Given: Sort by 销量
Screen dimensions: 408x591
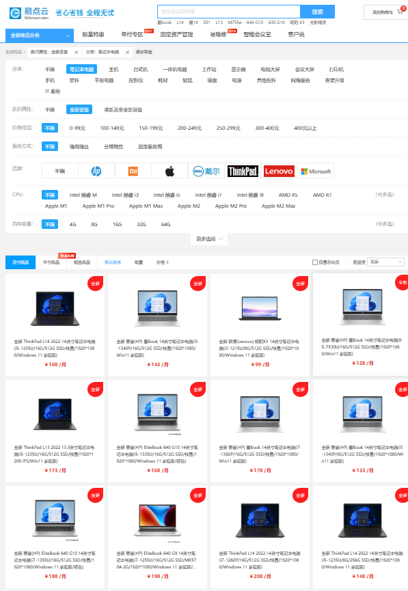Looking at the screenshot, I should (x=139, y=262).
